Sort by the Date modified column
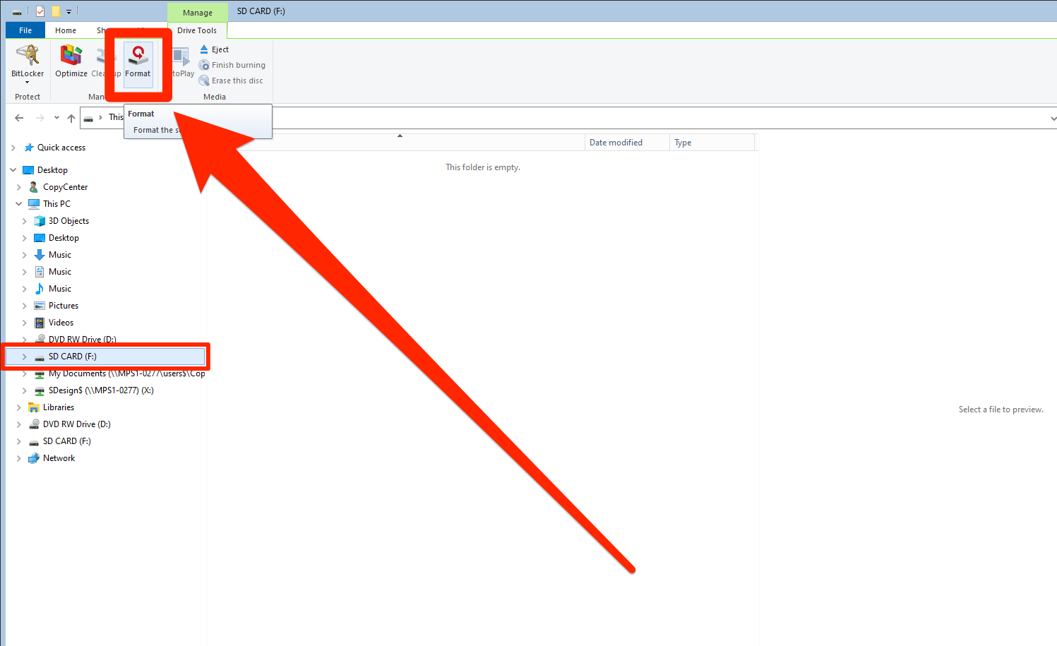Viewport: 1057px width, 646px height. click(x=627, y=143)
